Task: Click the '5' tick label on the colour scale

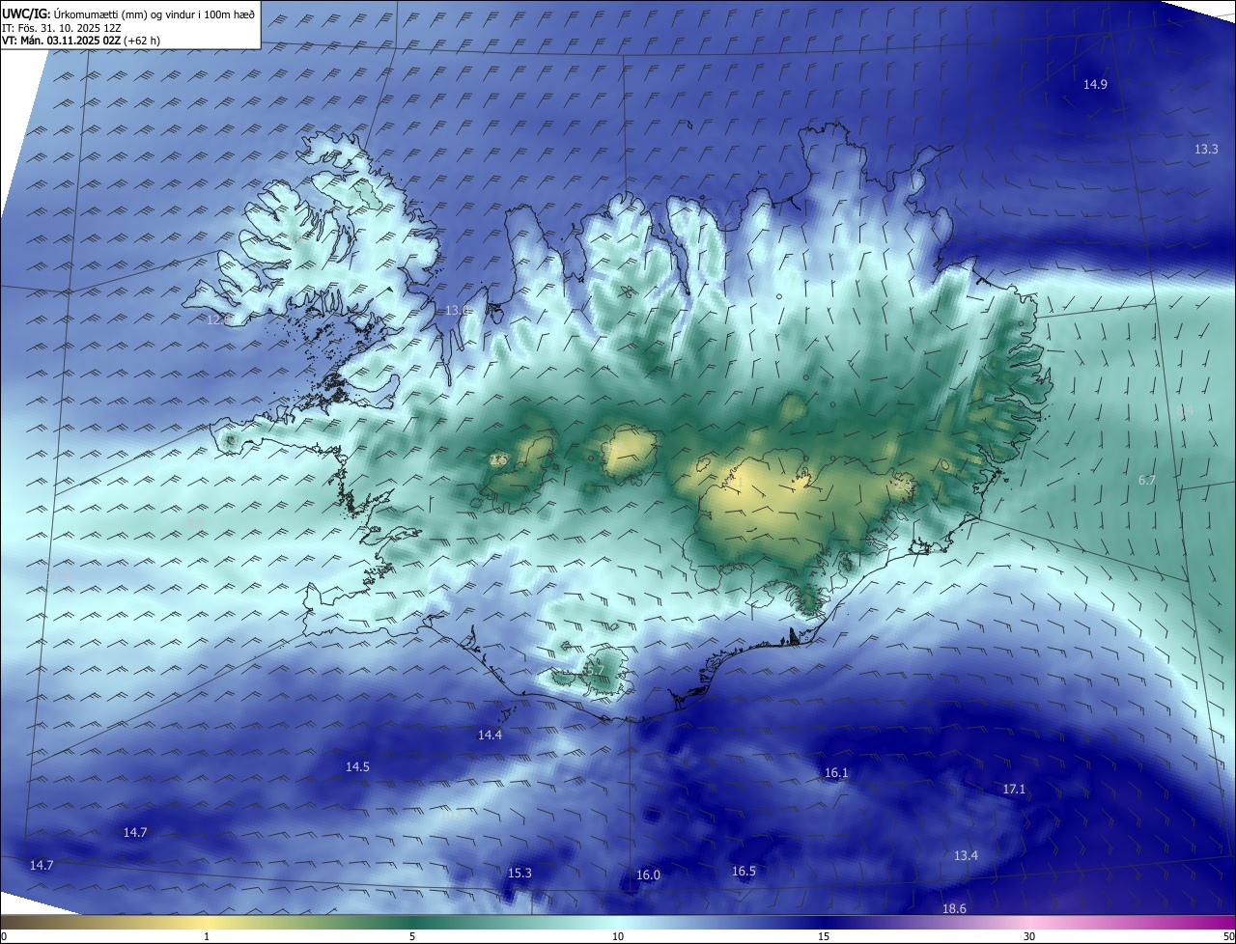Action: pyautogui.click(x=412, y=936)
